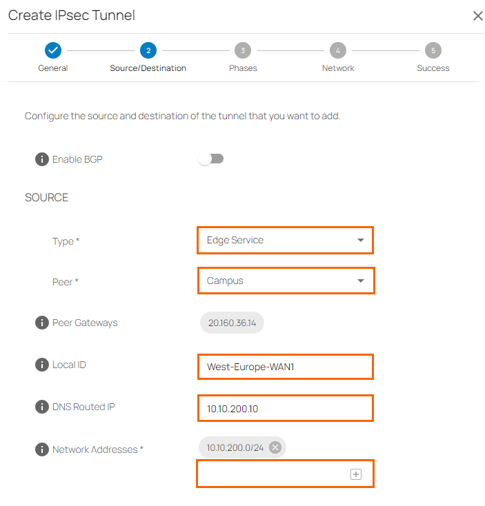Select step 5 Success
This screenshot has width=485, height=506.
pyautogui.click(x=433, y=50)
